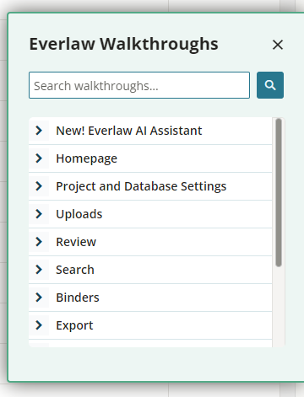Select the Homepage walkthrough label
Viewport: 304px width, 397px height.
coord(86,158)
